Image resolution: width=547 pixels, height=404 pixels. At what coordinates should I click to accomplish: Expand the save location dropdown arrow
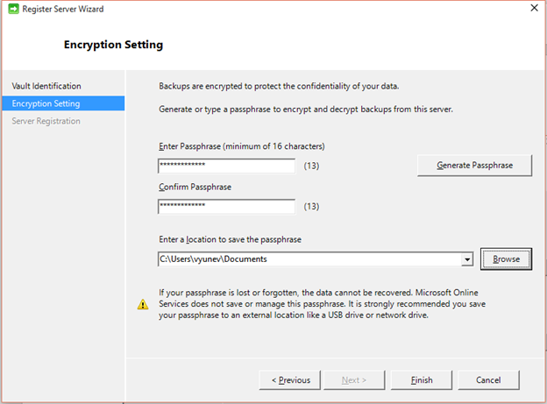click(x=467, y=259)
